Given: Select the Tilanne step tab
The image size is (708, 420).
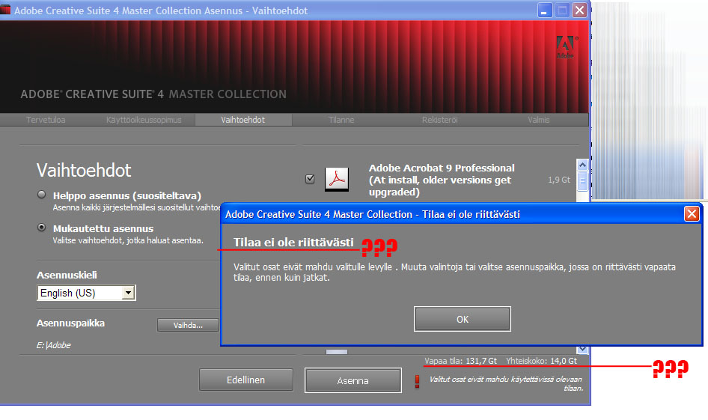Looking at the screenshot, I should click(341, 120).
